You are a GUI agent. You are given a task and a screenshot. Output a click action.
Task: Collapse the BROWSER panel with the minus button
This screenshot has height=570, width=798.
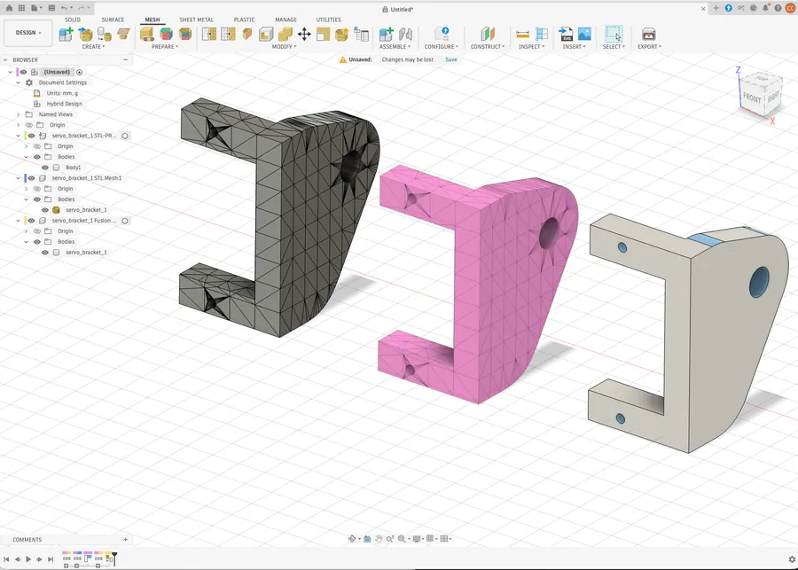click(125, 59)
